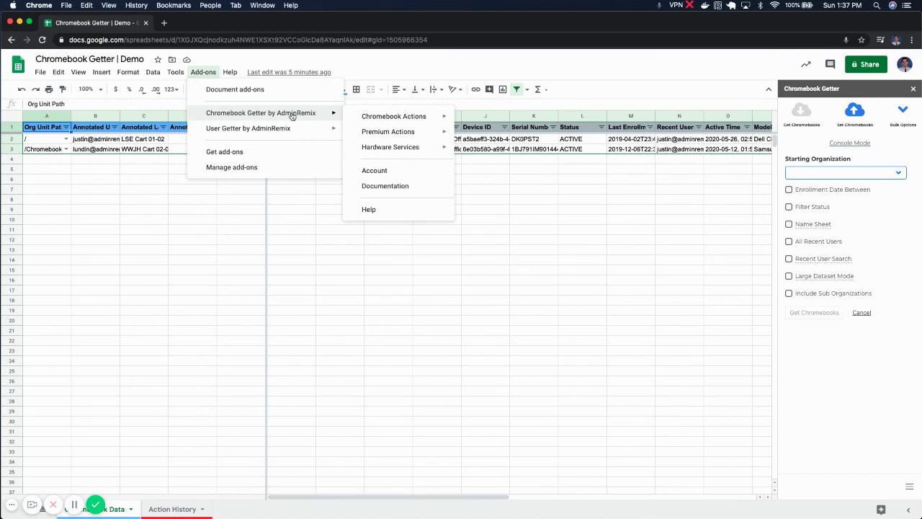Screen dimensions: 922x519
Task: Open vertical align dropdown
Action: (x=418, y=89)
